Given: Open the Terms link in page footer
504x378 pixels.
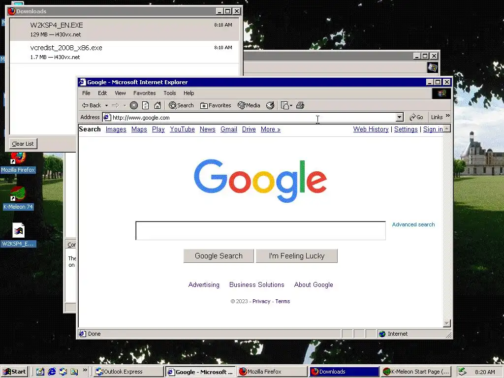Looking at the screenshot, I should pyautogui.click(x=283, y=302).
